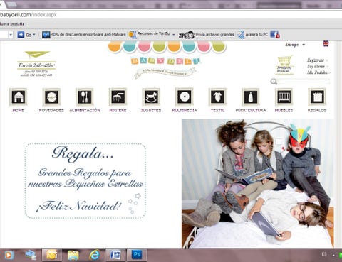Click the site search input field
Viewport: 342px width, 262px height.
pos(304,82)
